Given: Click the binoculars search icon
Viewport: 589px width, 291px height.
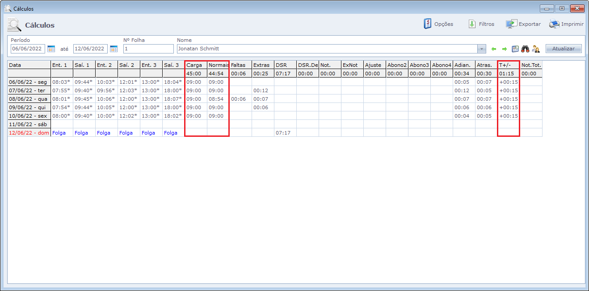Looking at the screenshot, I should pos(525,49).
